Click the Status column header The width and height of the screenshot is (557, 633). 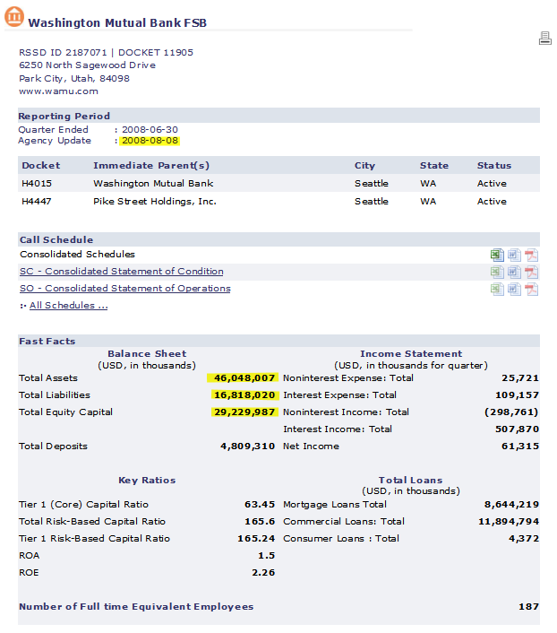pyautogui.click(x=494, y=166)
